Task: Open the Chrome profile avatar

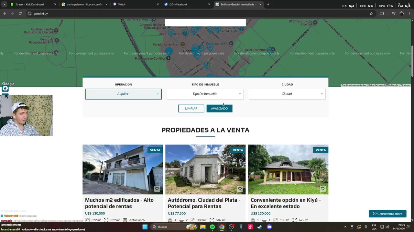Action: [x=401, y=14]
